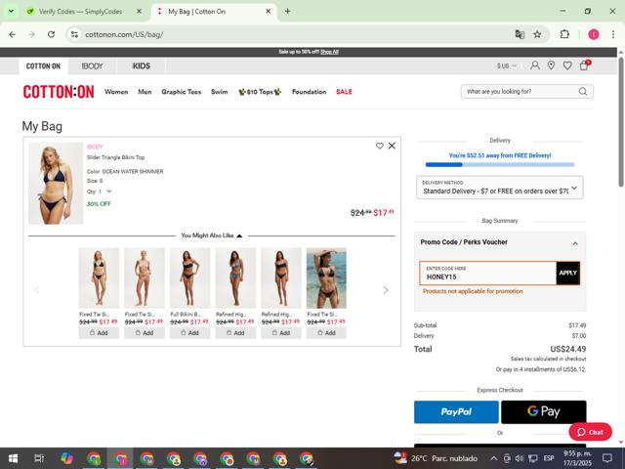
Task: Click the Cotton On logo
Action: click(x=59, y=92)
